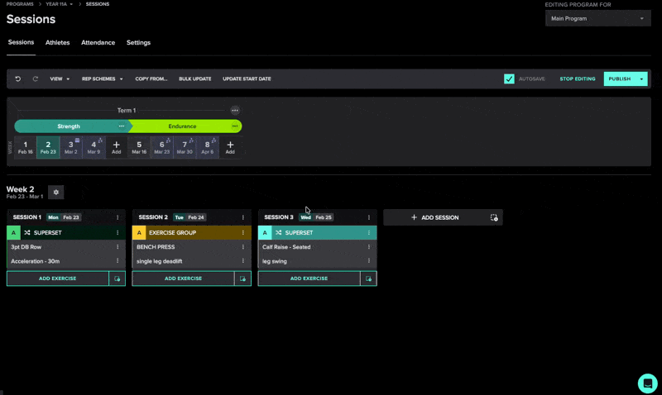This screenshot has height=395, width=662.
Task: Click template icon beside Add Session
Action: tap(494, 217)
